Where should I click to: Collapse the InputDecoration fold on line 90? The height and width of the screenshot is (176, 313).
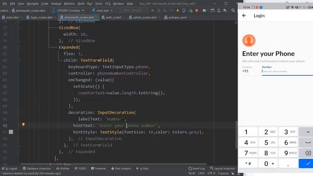click(x=18, y=112)
